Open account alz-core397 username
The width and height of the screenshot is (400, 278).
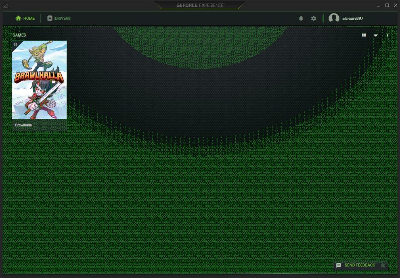click(353, 19)
